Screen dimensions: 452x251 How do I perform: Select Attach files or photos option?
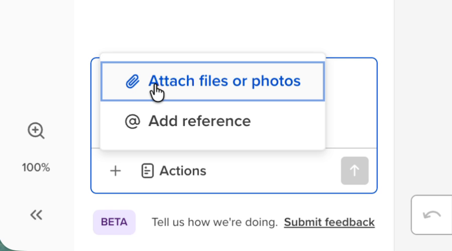[x=213, y=81]
